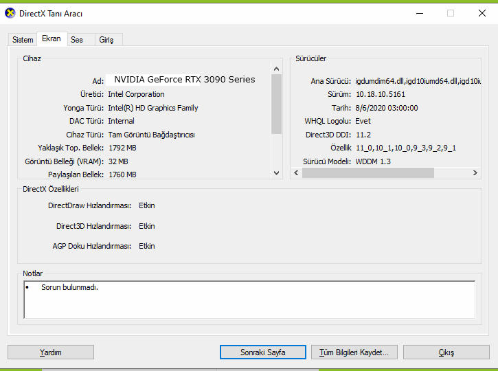Click the 1792 MB memory value
The image size is (498, 371).
pos(122,148)
